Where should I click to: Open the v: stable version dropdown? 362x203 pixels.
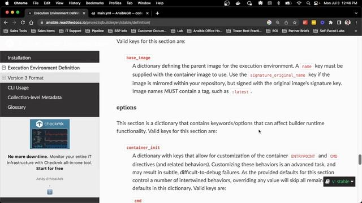coord(339,182)
